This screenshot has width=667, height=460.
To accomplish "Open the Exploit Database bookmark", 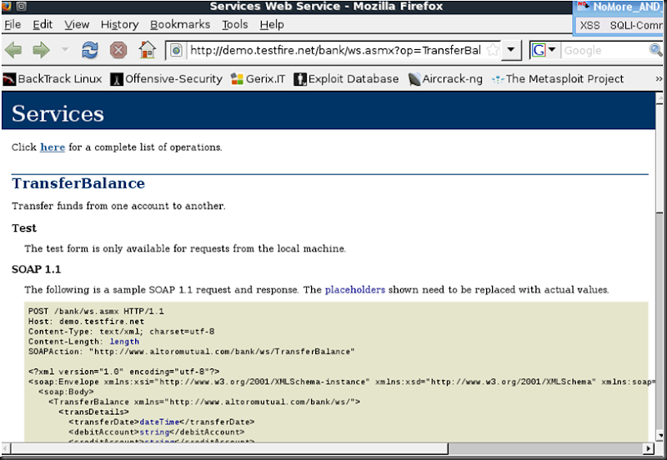I will (x=346, y=79).
